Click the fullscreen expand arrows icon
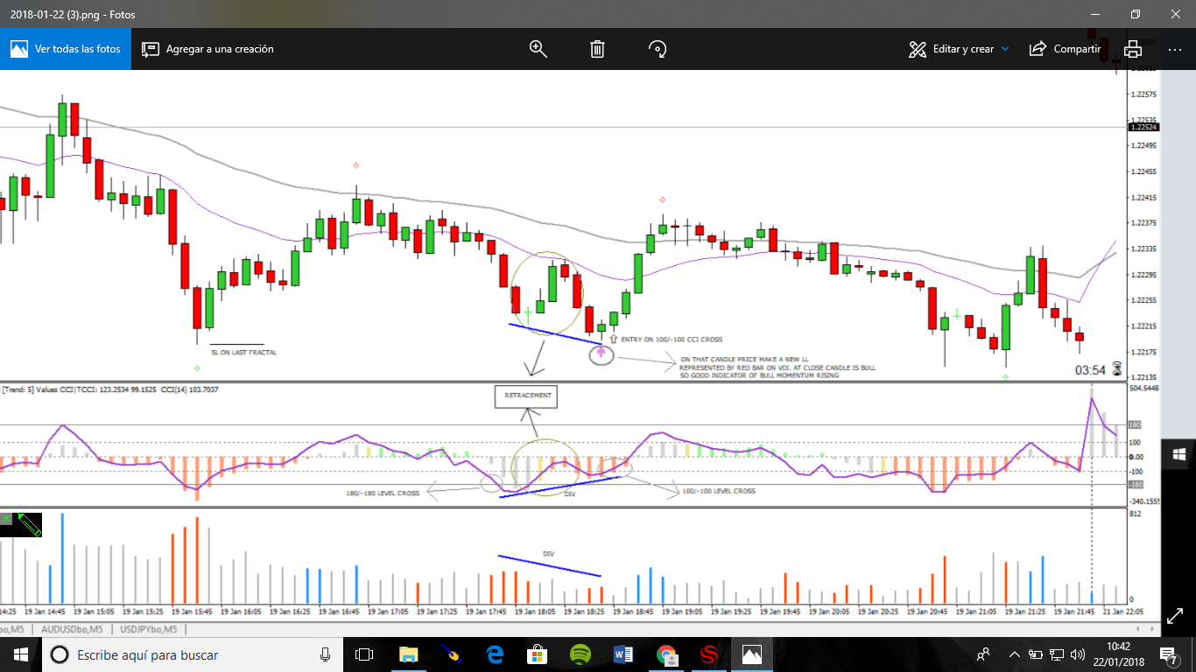This screenshot has width=1196, height=672. (1175, 616)
